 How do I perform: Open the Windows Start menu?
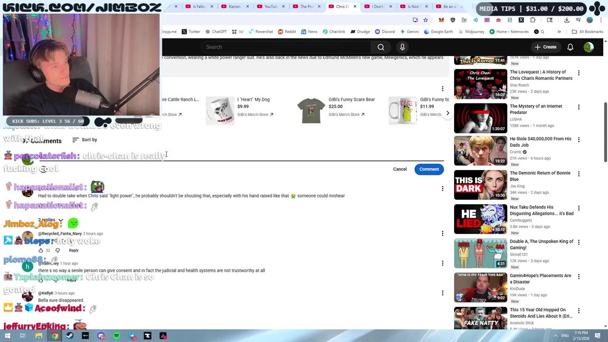tap(7, 336)
